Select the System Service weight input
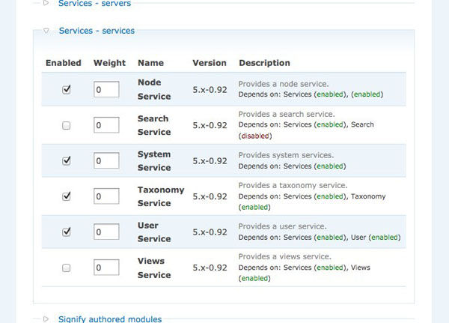The image size is (449, 323). tap(106, 160)
